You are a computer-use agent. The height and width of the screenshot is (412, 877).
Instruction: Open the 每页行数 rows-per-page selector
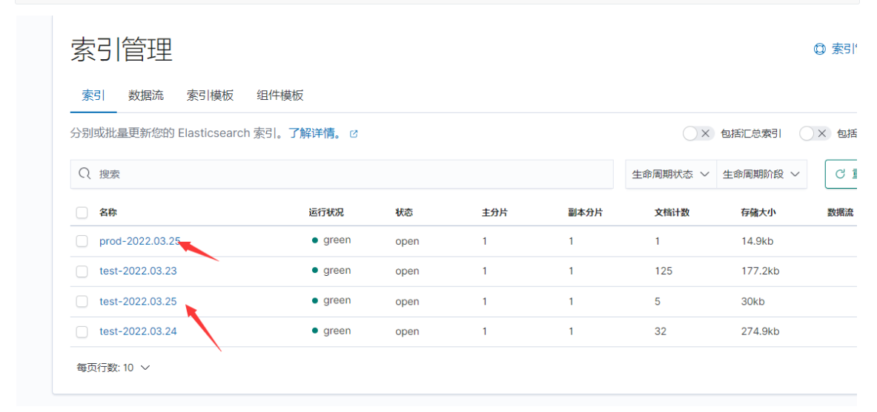[113, 368]
